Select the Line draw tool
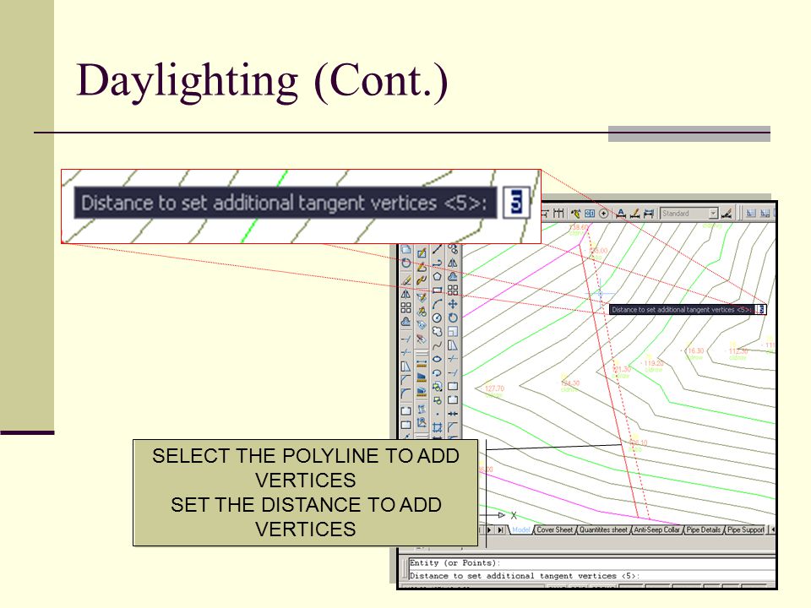The height and width of the screenshot is (608, 811). click(x=437, y=249)
